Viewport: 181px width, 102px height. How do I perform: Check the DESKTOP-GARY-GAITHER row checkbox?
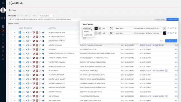11,32
